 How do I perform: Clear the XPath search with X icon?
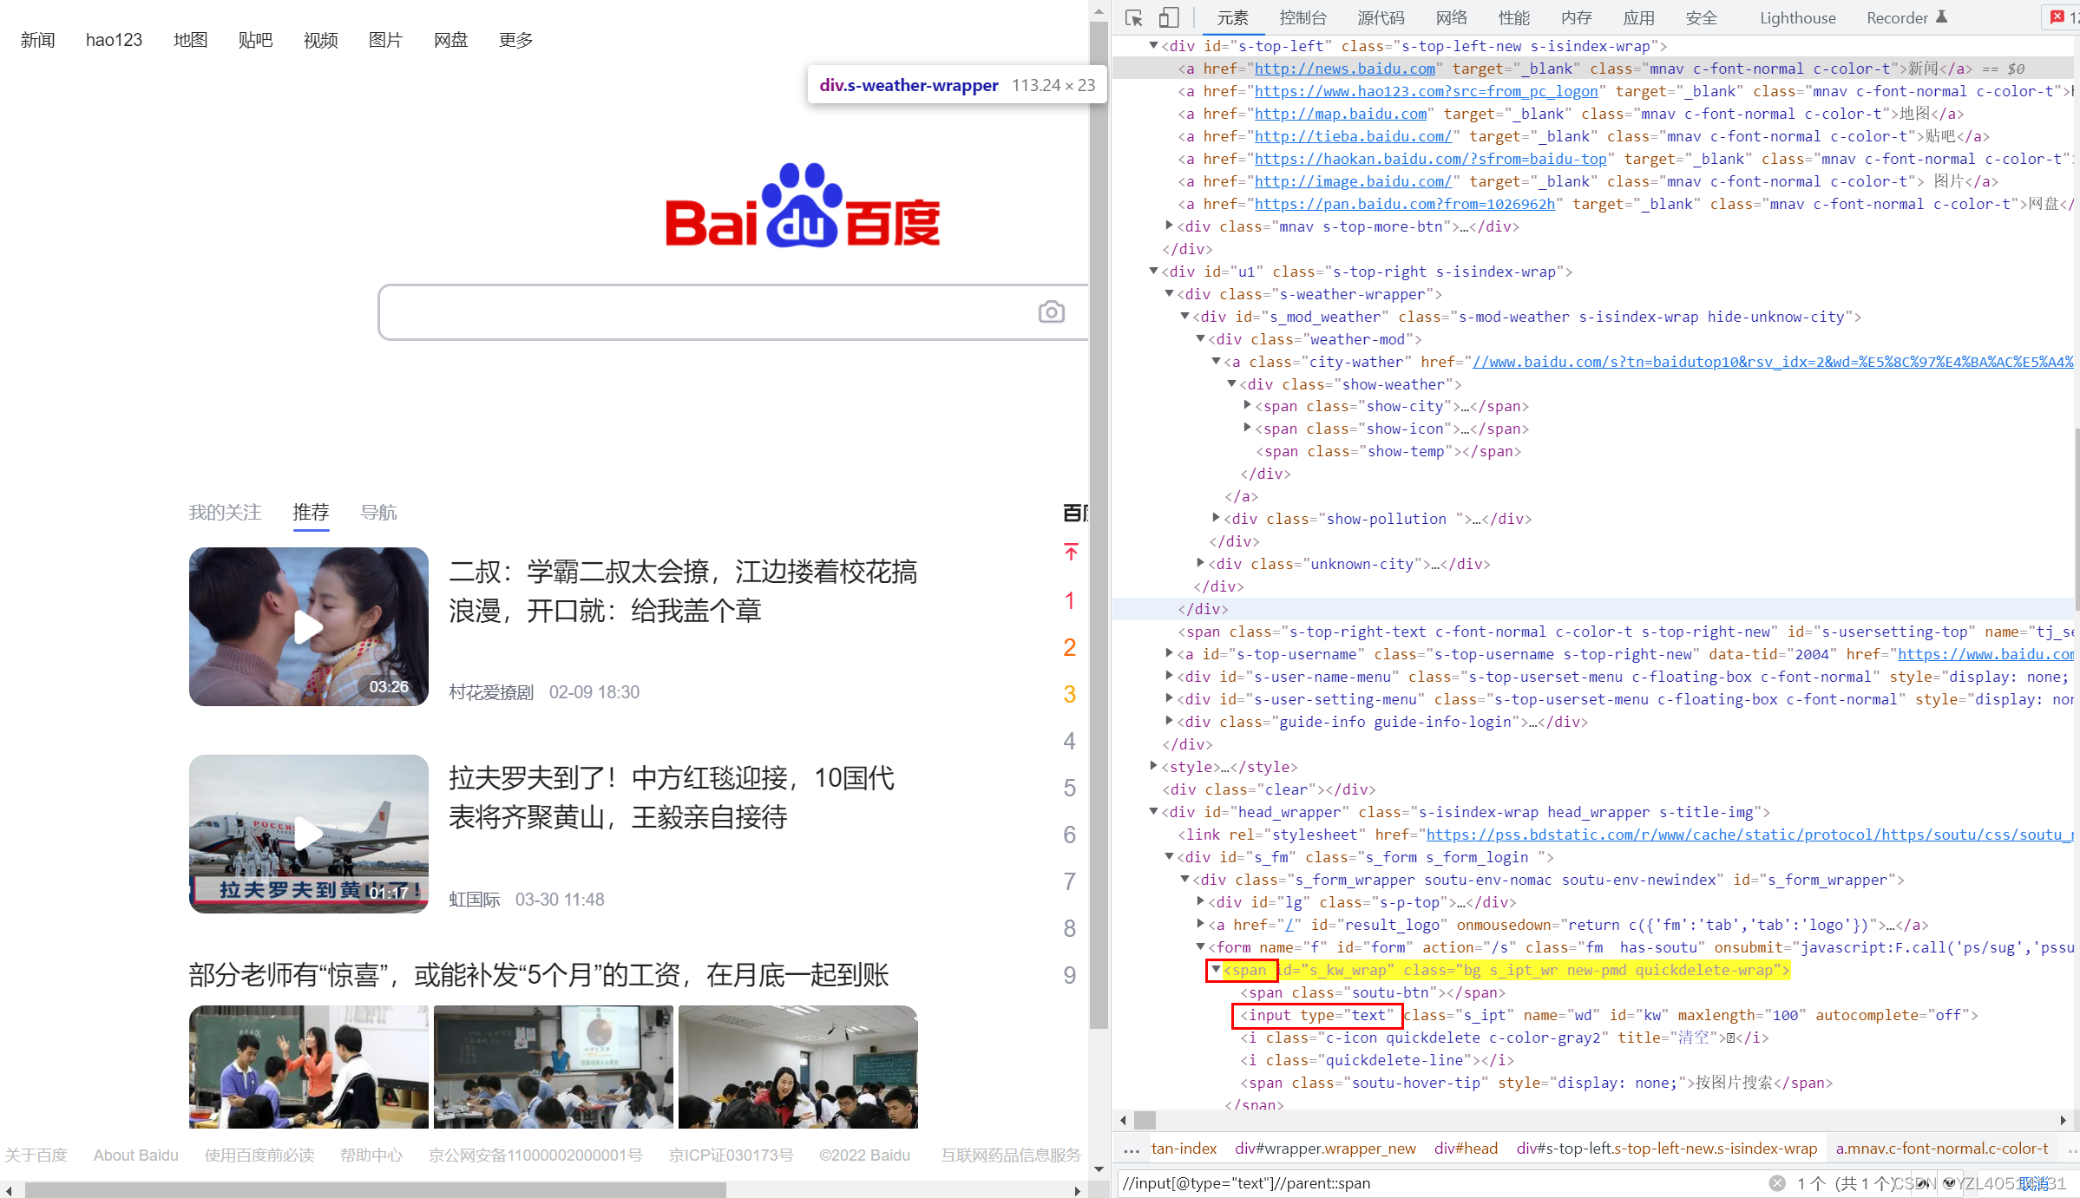[1777, 1183]
